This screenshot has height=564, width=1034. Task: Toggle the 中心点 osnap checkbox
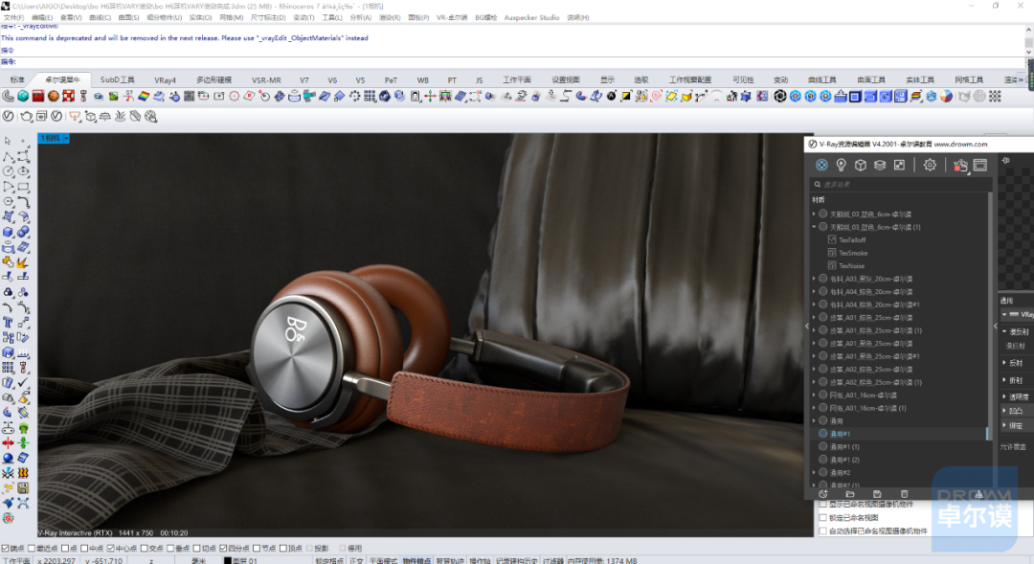coord(110,548)
